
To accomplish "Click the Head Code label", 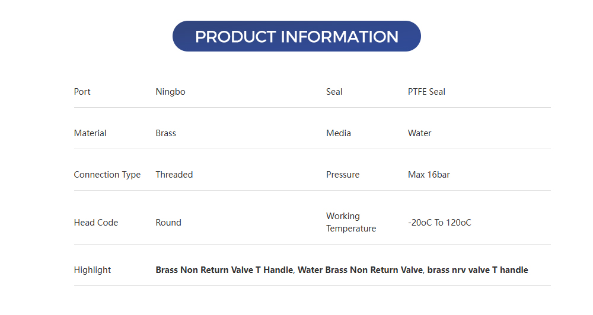I will (96, 223).
